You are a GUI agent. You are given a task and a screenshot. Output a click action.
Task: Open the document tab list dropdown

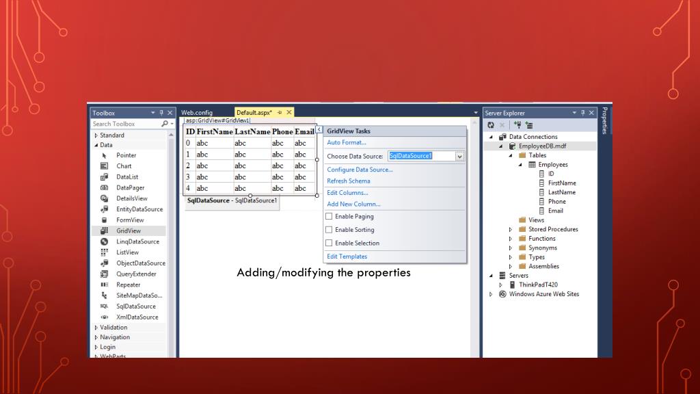[476, 113]
